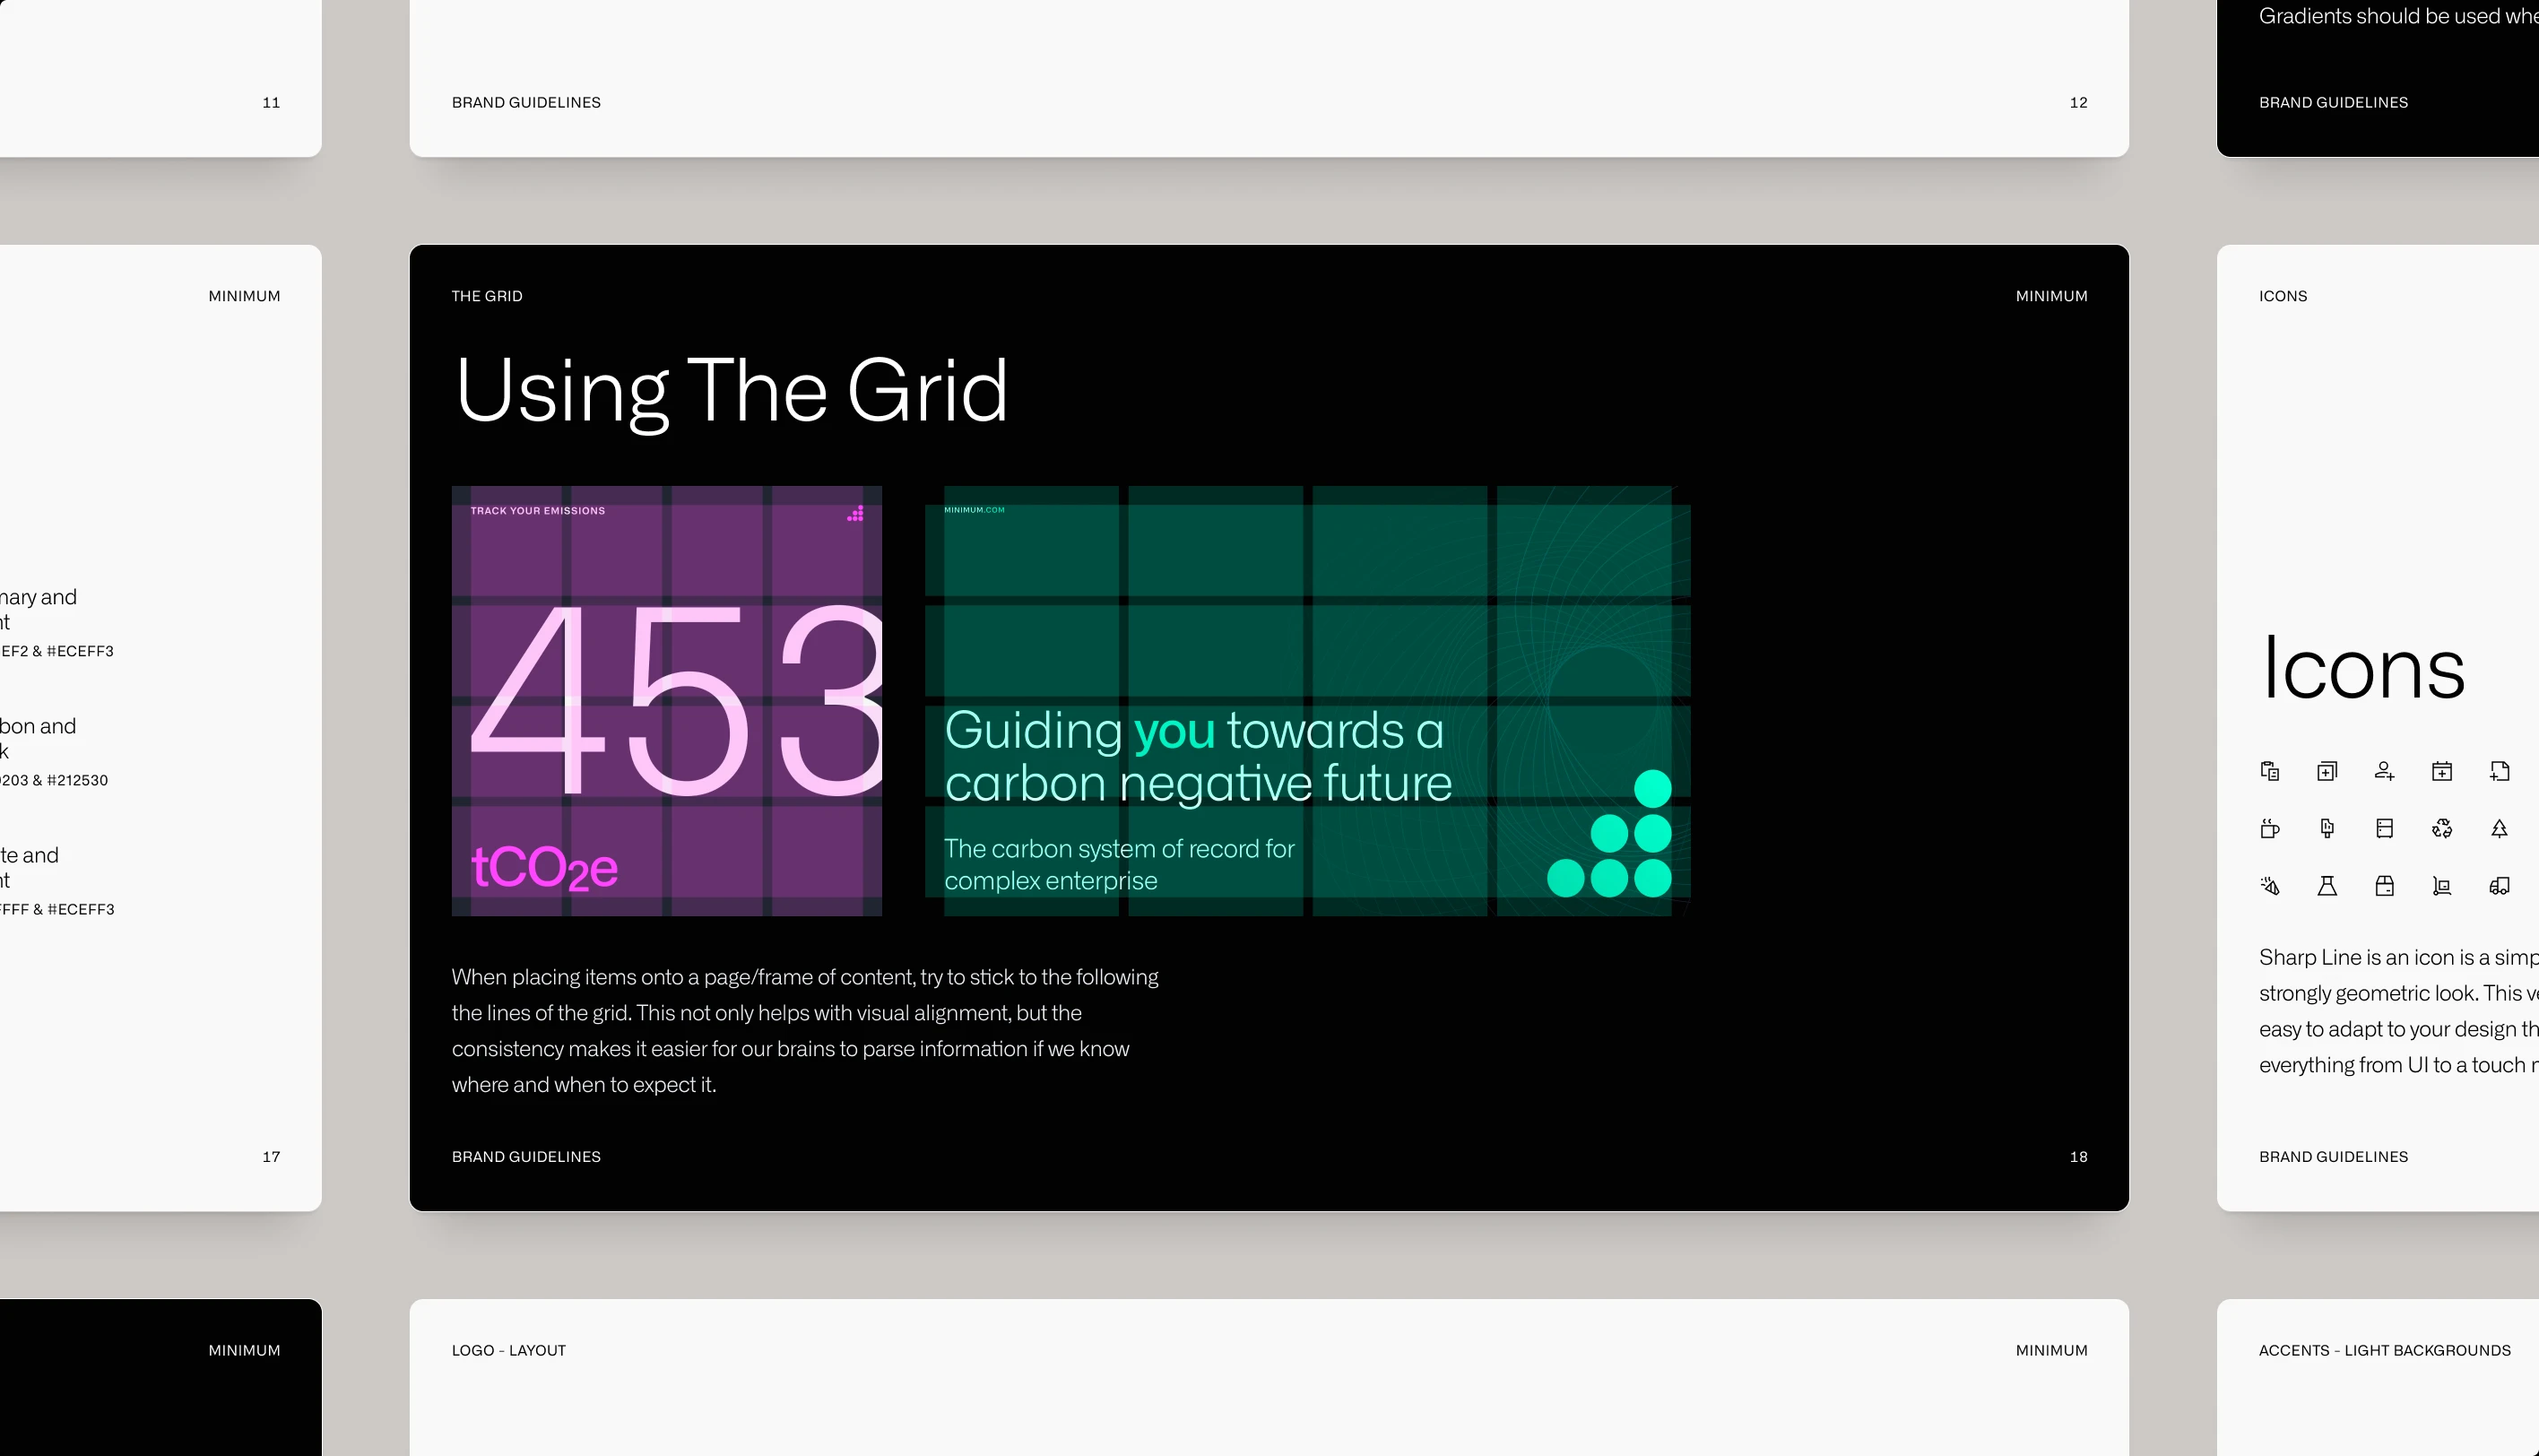The height and width of the screenshot is (1456, 2539).
Task: Click the grid description paragraph
Action: coord(805,1030)
